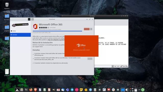The height and width of the screenshot is (92, 163).
Task: Click the checkmark next to dependencias adicionales
Action: [x=33, y=63]
